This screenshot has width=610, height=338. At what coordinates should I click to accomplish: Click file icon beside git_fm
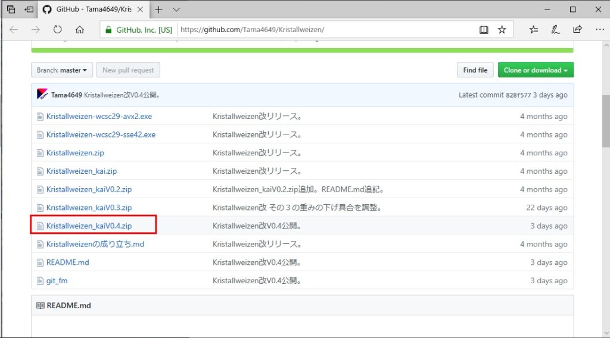click(x=40, y=281)
